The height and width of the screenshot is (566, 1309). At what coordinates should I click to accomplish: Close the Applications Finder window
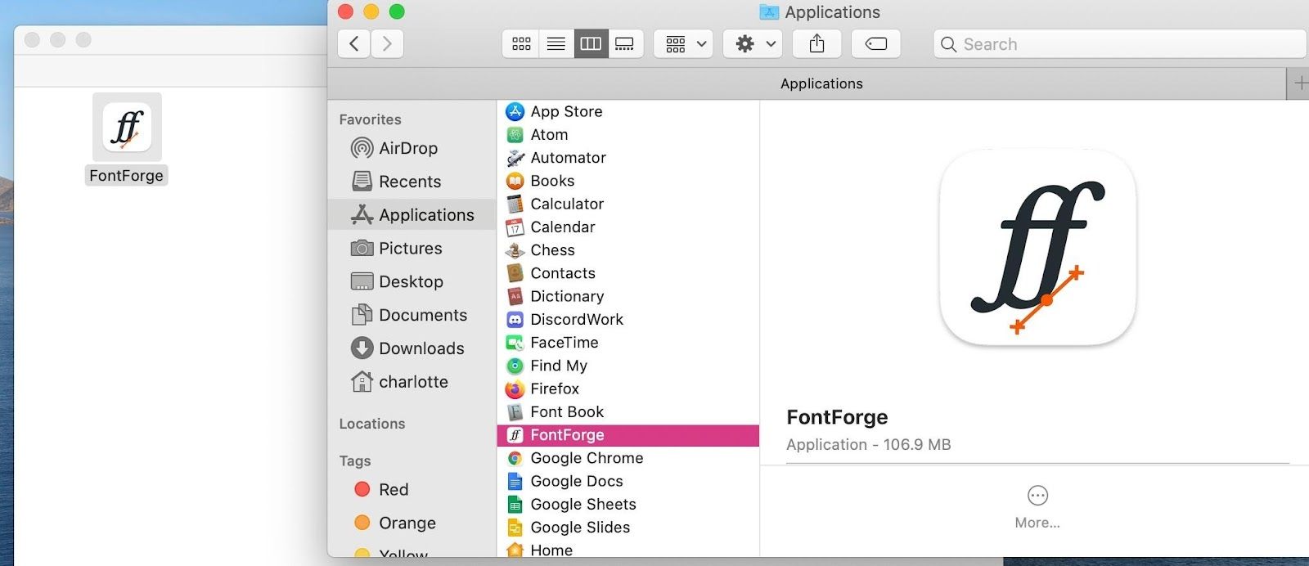(345, 11)
